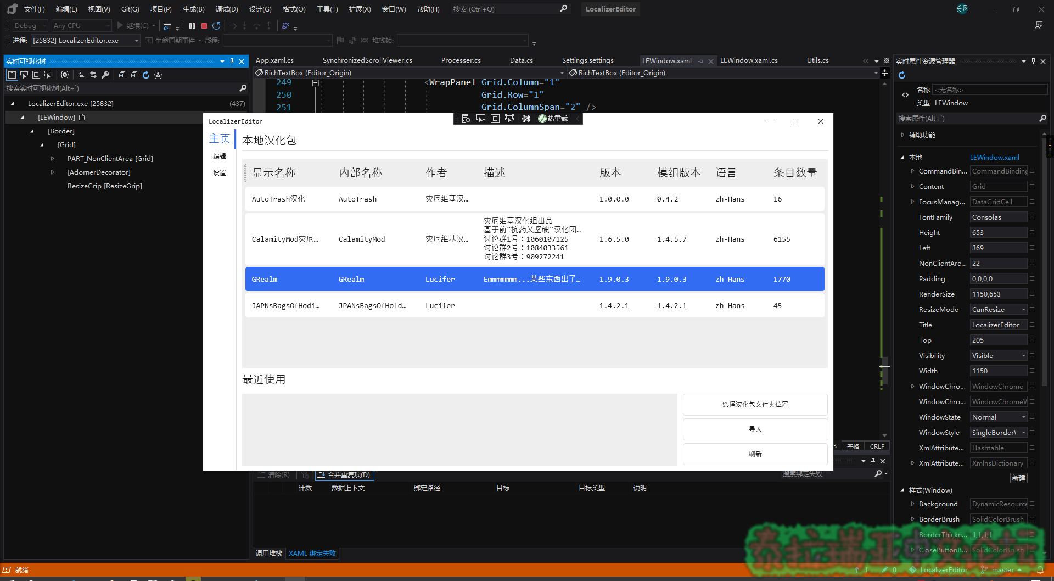This screenshot has width=1054, height=581.
Task: Open the Any CPU platform dropdown
Action: tap(81, 26)
